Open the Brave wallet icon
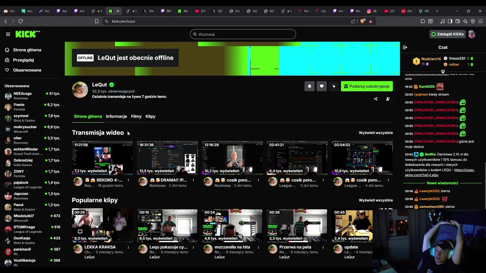The image size is (486, 273). click(x=458, y=21)
